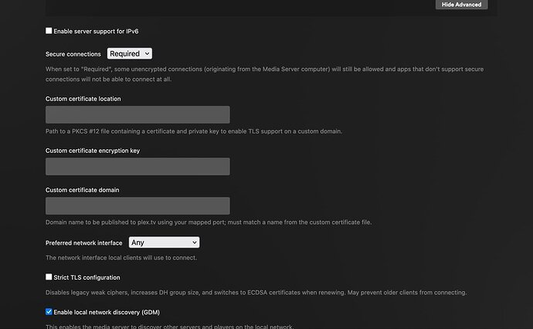Tick the Strict TLS configuration checkbox
Viewport: 533px width, 329px height.
(49, 277)
